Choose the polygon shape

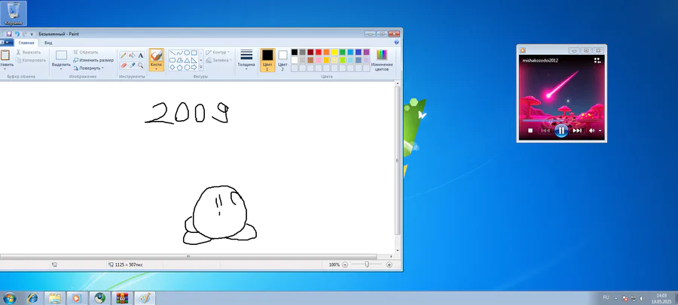[179, 60]
